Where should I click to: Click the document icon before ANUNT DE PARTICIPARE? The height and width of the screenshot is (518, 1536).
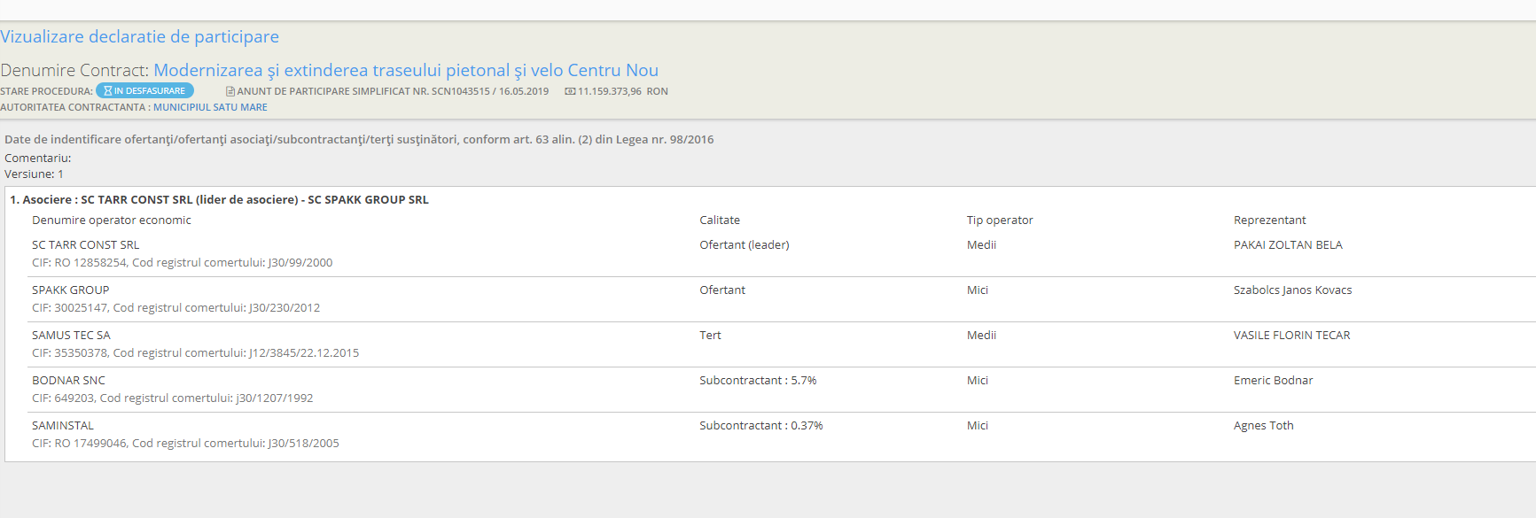[x=230, y=91]
